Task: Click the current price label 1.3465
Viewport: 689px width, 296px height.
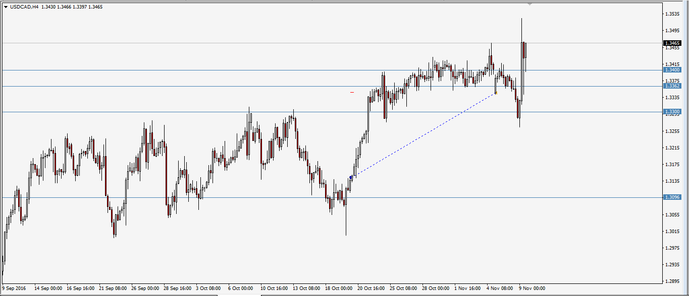Action: pyautogui.click(x=673, y=43)
